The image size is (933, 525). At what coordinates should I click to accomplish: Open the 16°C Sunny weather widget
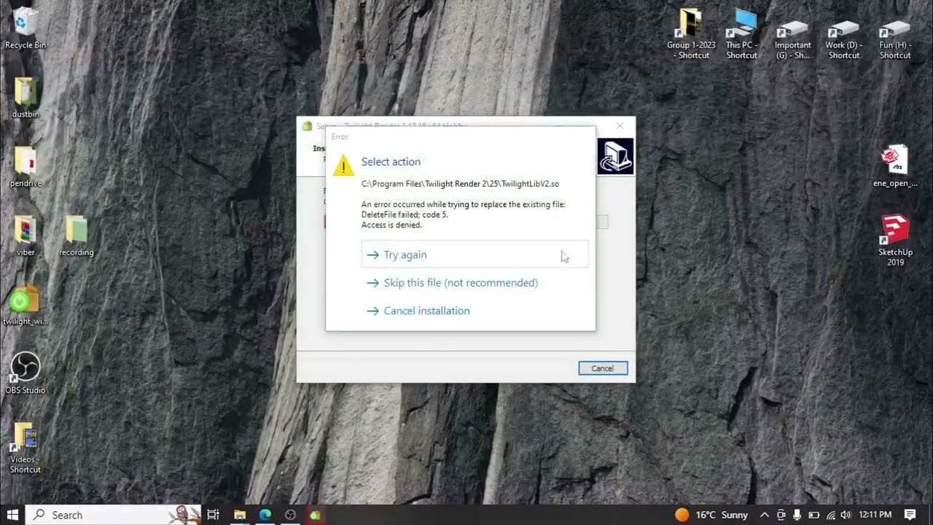tap(711, 515)
